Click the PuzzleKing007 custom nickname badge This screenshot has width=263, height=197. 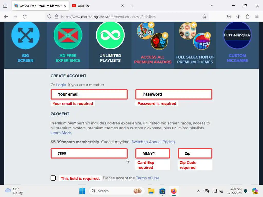click(x=237, y=35)
